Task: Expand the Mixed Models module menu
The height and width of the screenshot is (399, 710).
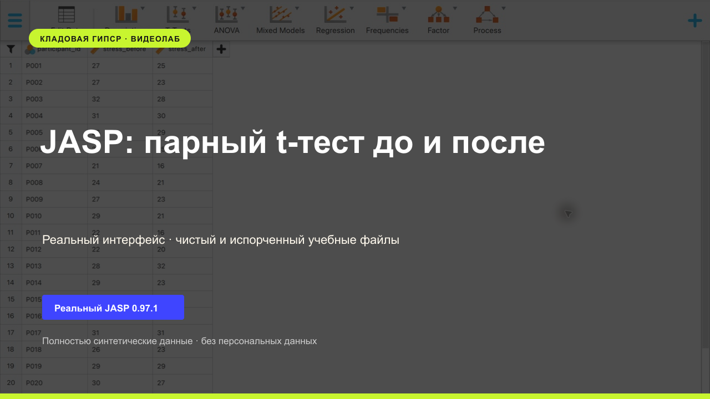Action: (x=280, y=19)
